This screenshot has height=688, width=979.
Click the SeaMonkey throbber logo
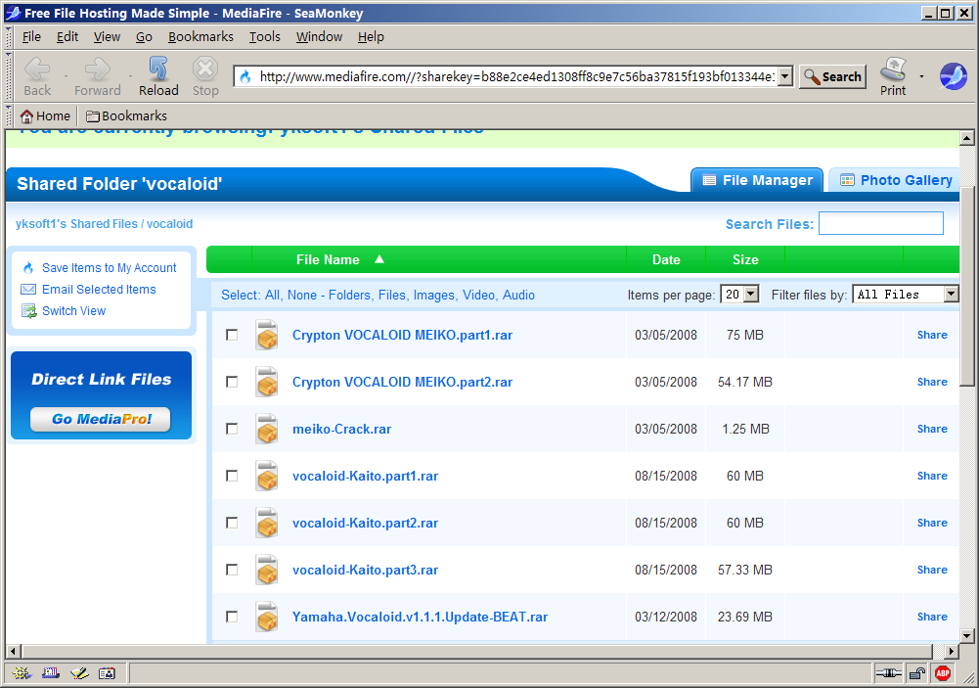[x=953, y=76]
